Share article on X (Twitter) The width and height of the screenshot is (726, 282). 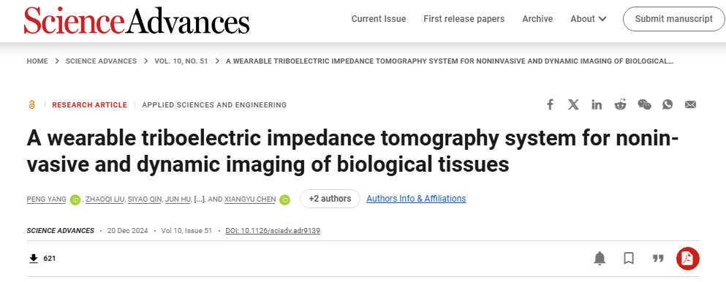tap(573, 104)
